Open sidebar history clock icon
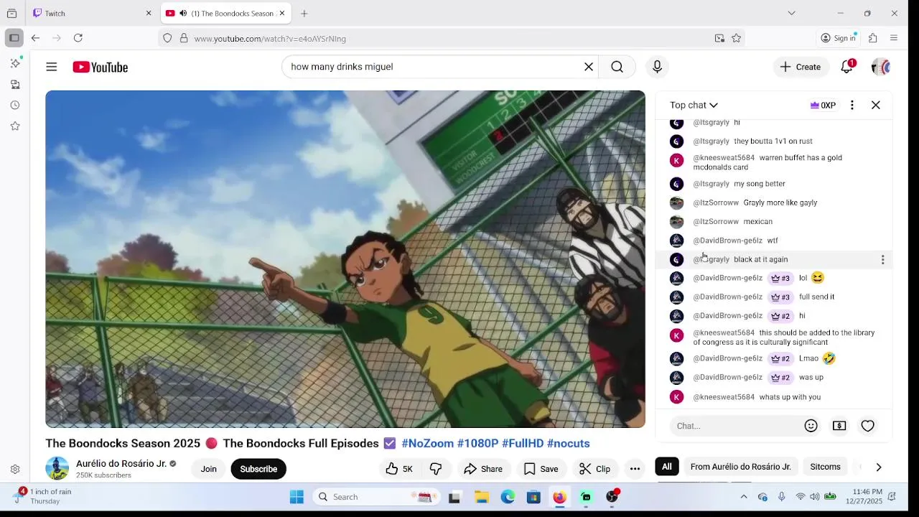The width and height of the screenshot is (919, 517). 15,105
